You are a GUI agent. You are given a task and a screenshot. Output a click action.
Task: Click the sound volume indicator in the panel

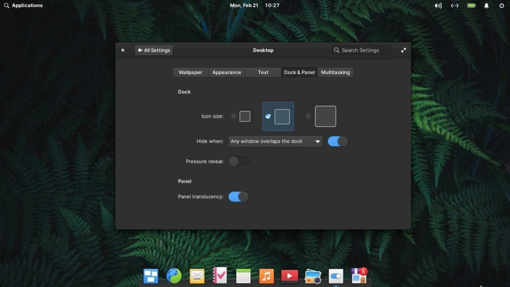438,5
